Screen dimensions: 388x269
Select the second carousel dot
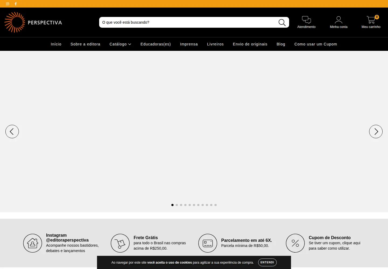pyautogui.click(x=177, y=205)
